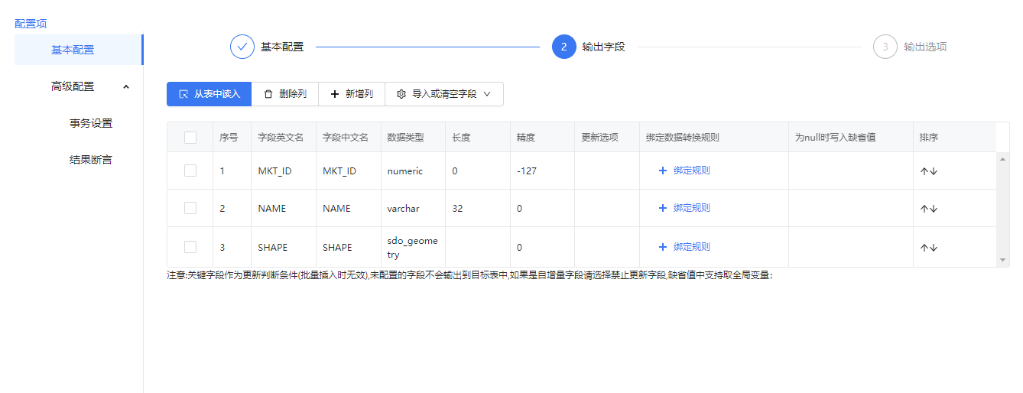
Task: Click the 数据类型 cell of the NAME row
Action: coord(412,209)
